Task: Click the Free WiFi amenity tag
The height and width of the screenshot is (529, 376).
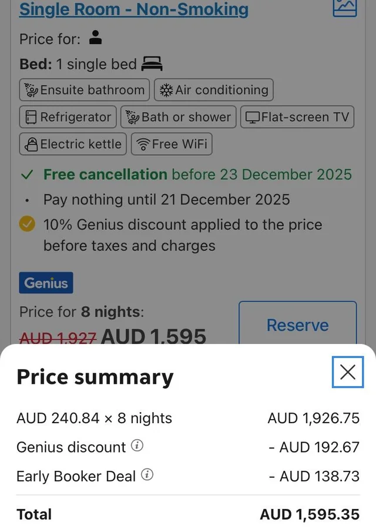Action: (172, 144)
